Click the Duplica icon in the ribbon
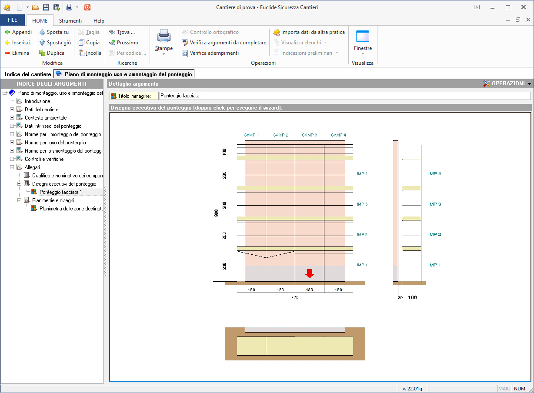534x393 pixels. tap(42, 53)
